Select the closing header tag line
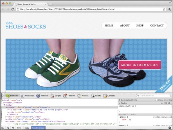173x130 pixels. tap(12, 114)
